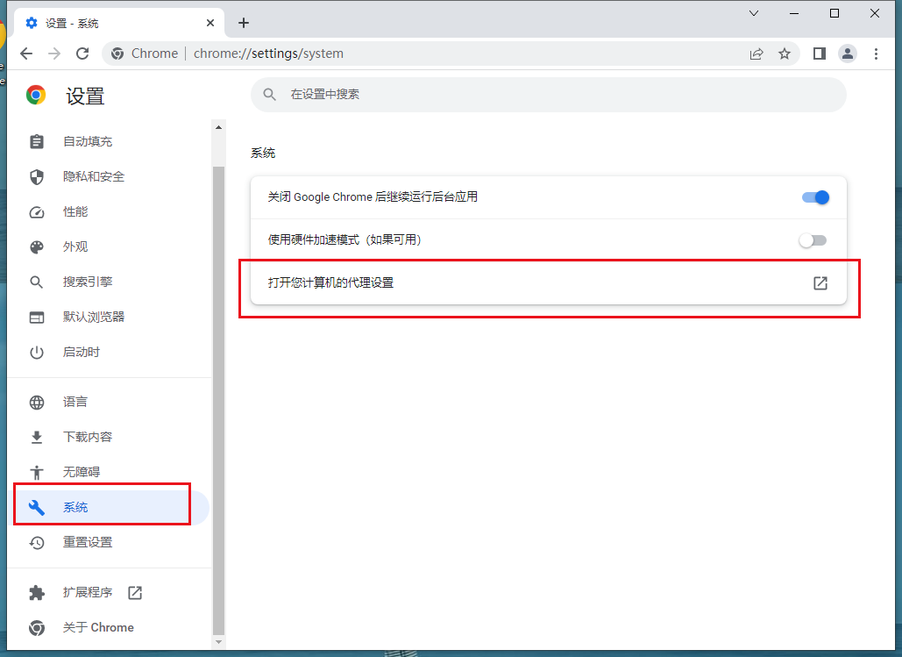The width and height of the screenshot is (902, 657).
Task: Click the address bar URL chrome://settings/system
Action: pyautogui.click(x=268, y=54)
